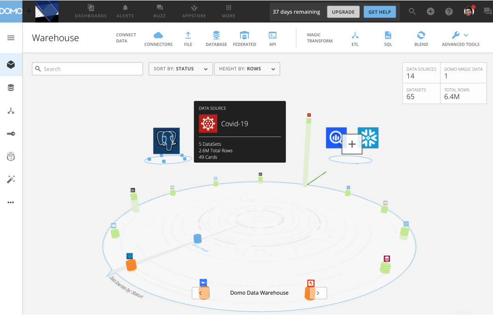Screen dimensions: 493x315
Task: Click the Domo Magic Data stat
Action: click(464, 73)
